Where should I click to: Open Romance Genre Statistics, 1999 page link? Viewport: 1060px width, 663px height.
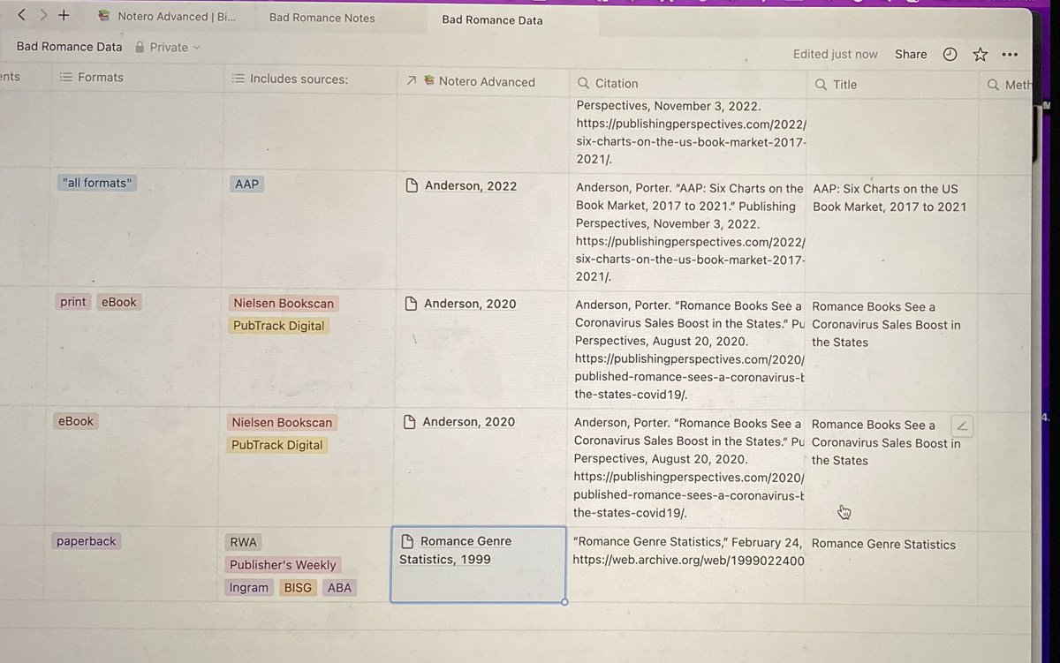(455, 550)
